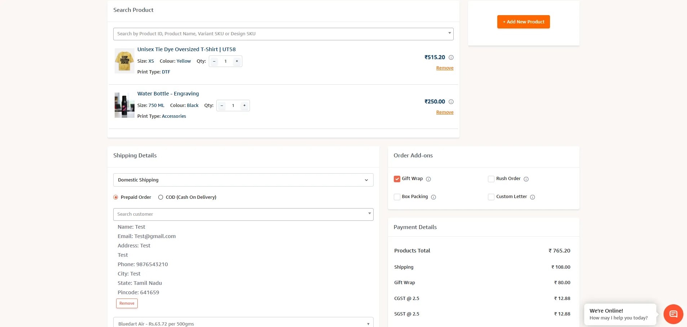687x327 pixels.
Task: Increase quantity of Water Bottle
Action: 245,106
